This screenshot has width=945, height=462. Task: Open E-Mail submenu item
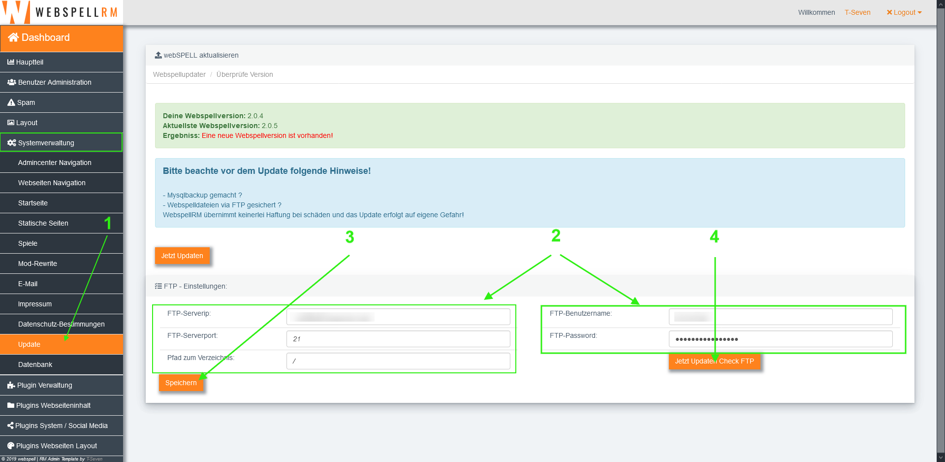click(x=62, y=284)
